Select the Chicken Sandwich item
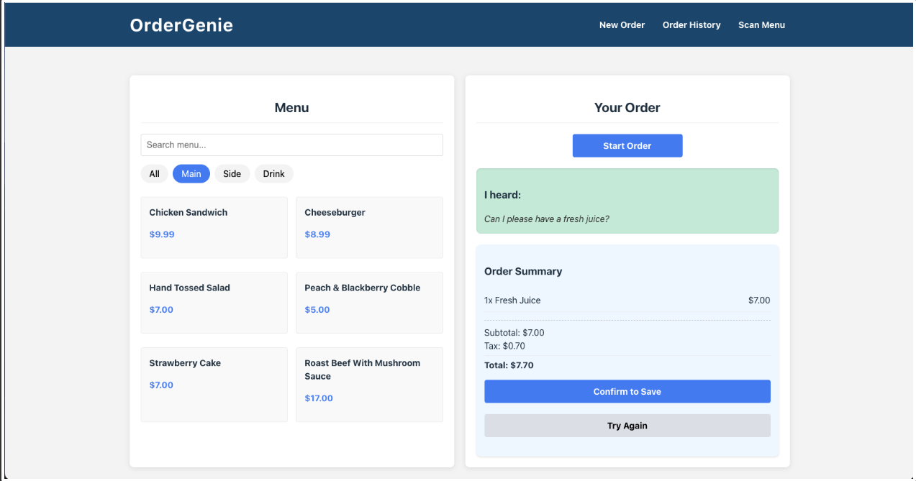Image resolution: width=916 pixels, height=481 pixels. coord(214,227)
